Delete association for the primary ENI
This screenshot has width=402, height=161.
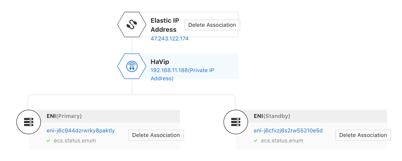[x=156, y=135]
